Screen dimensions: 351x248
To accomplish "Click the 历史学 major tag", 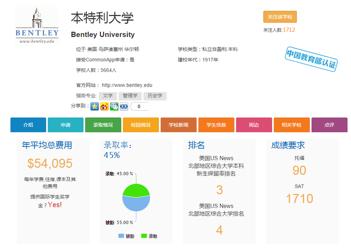I will coord(155,96).
